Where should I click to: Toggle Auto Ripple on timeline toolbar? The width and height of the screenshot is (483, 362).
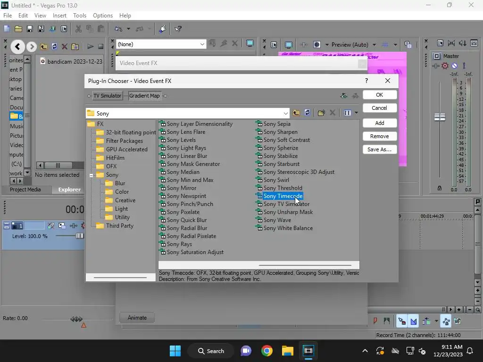(x=426, y=321)
